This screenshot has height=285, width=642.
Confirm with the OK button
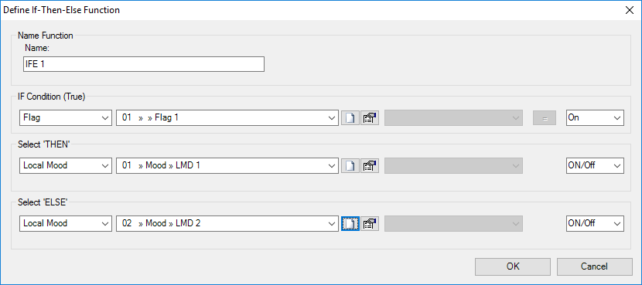pos(513,266)
